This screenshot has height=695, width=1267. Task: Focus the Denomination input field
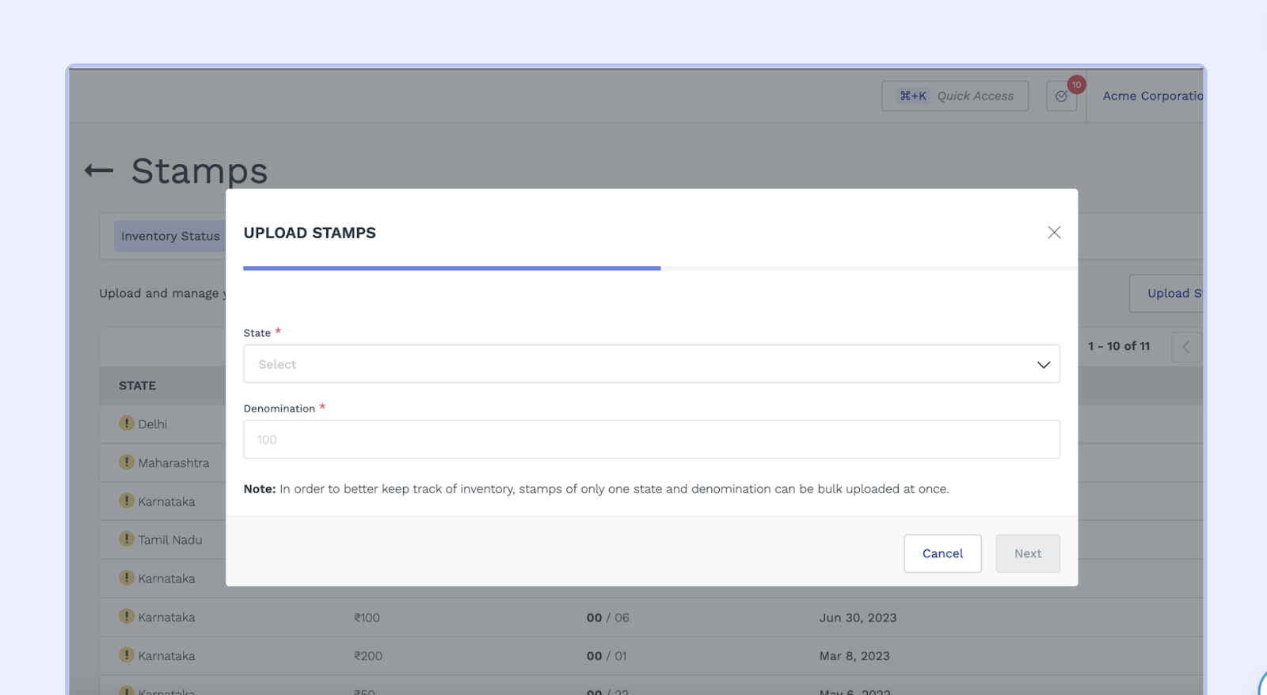click(651, 439)
